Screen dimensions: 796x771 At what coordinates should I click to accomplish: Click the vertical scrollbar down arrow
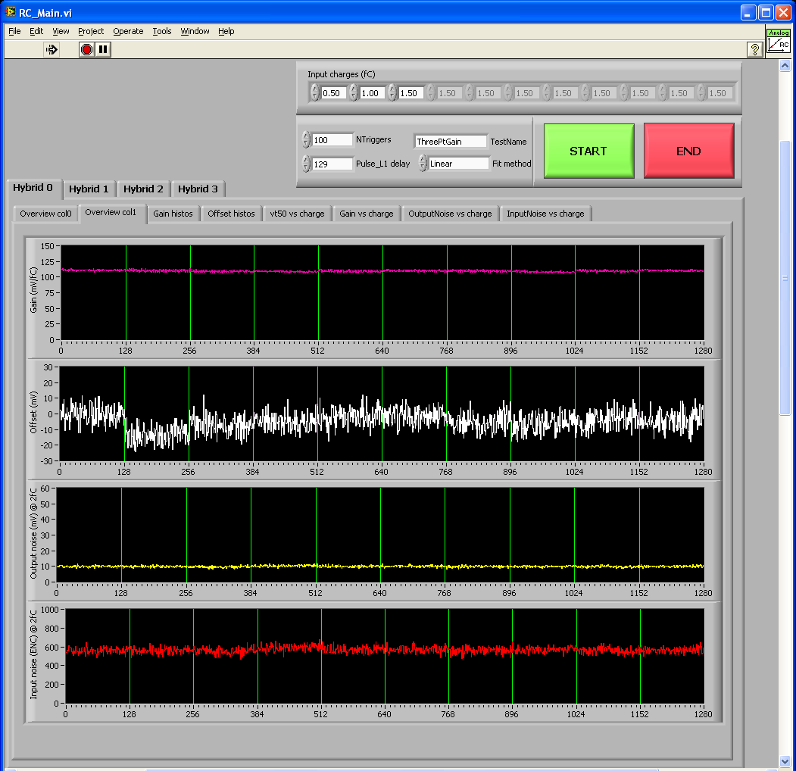point(785,760)
